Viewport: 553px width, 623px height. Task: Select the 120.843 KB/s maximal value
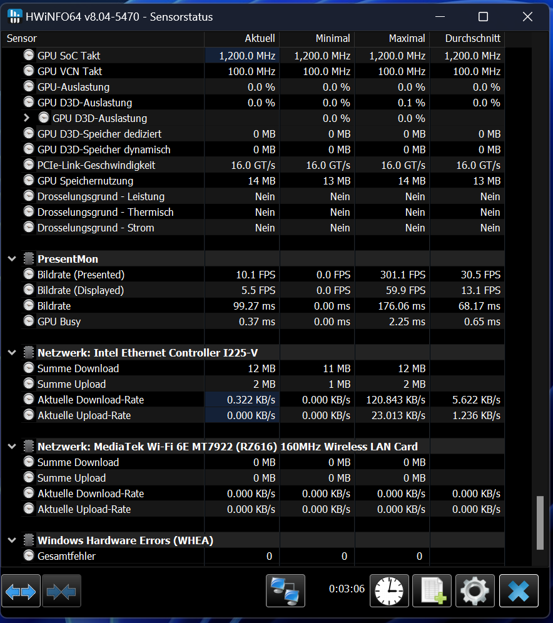[x=396, y=400]
